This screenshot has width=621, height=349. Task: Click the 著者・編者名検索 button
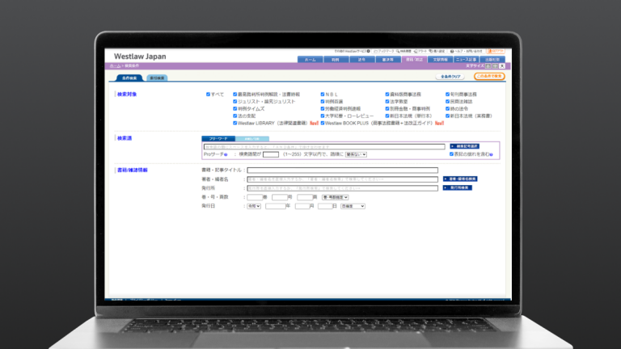460,179
